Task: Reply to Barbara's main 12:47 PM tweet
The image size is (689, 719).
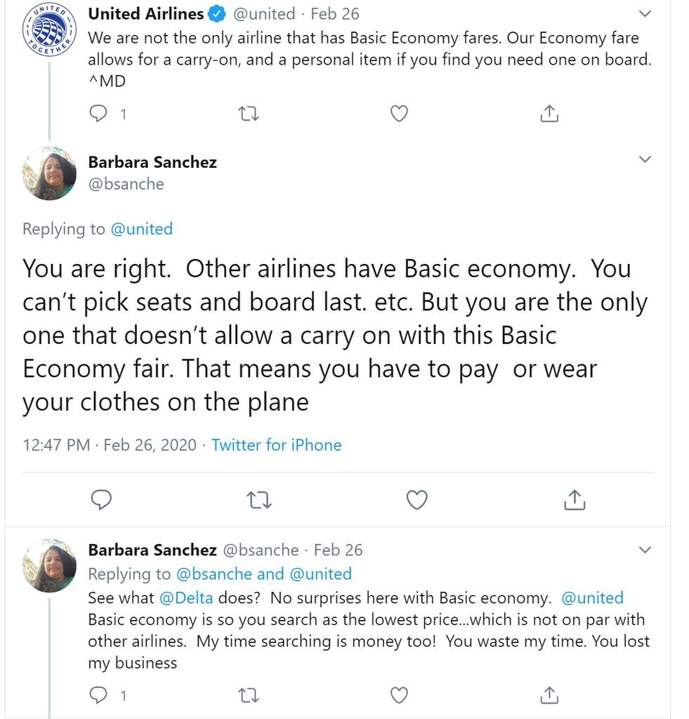Action: [101, 499]
